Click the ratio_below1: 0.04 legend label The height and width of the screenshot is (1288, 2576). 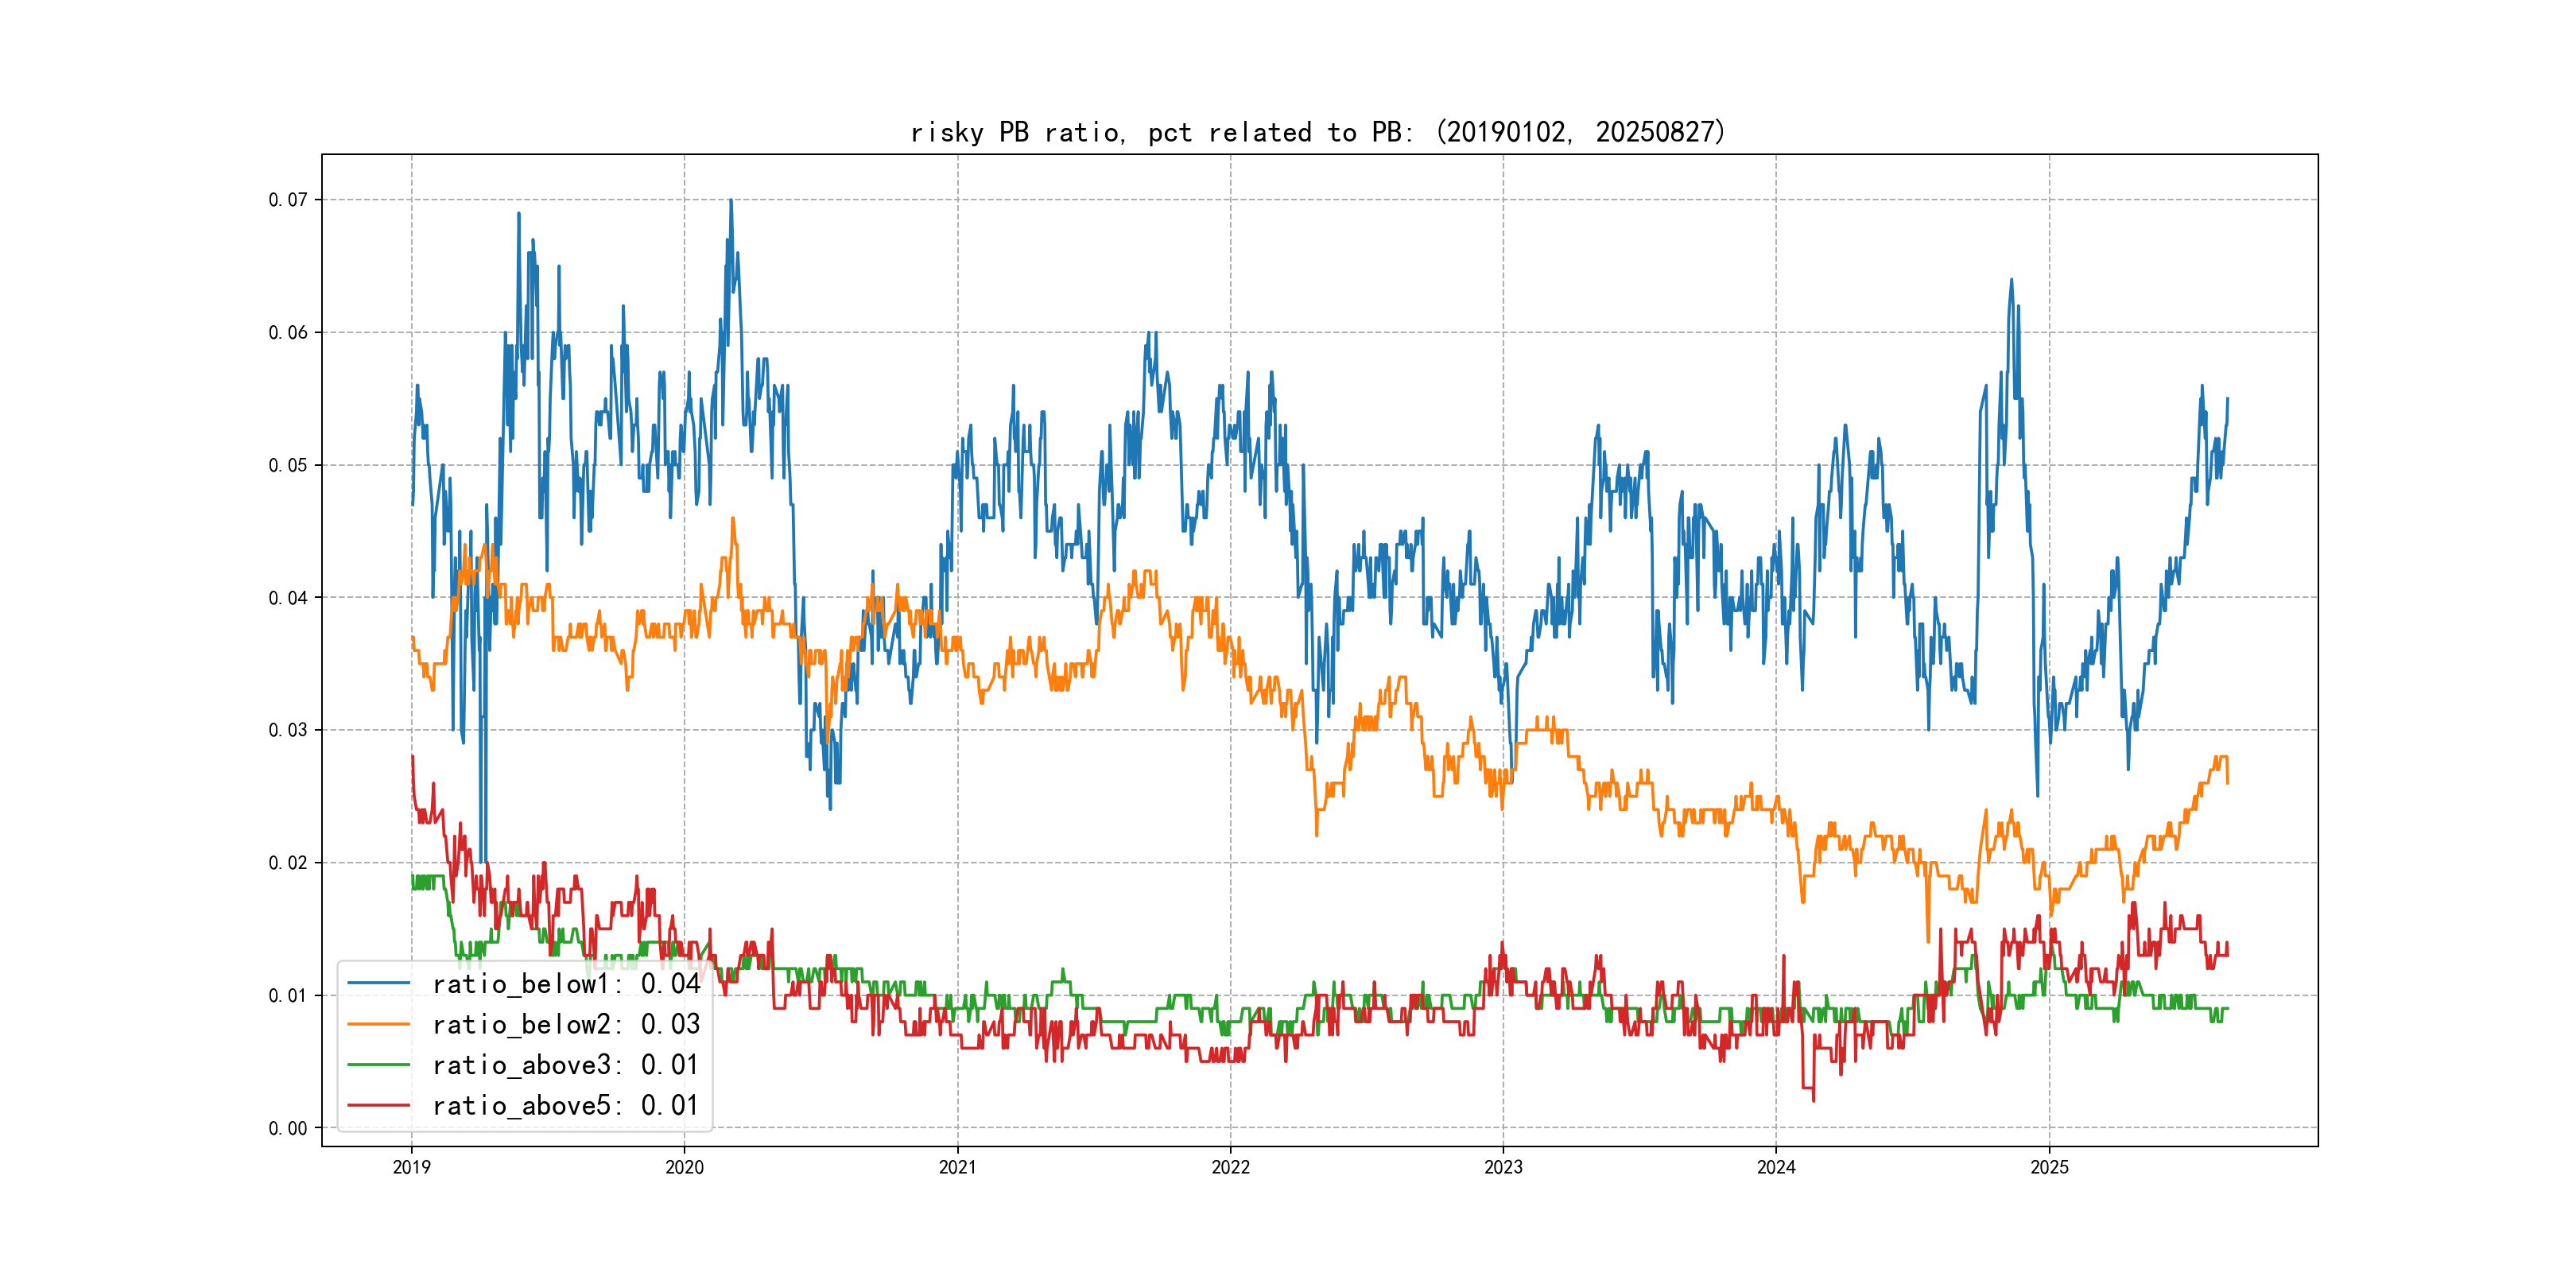[566, 984]
